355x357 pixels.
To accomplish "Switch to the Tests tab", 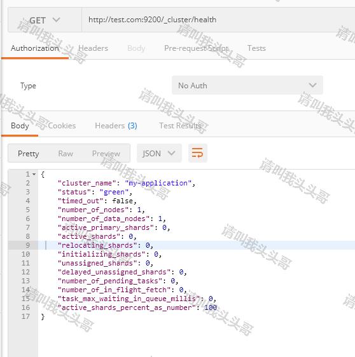I will [x=256, y=48].
